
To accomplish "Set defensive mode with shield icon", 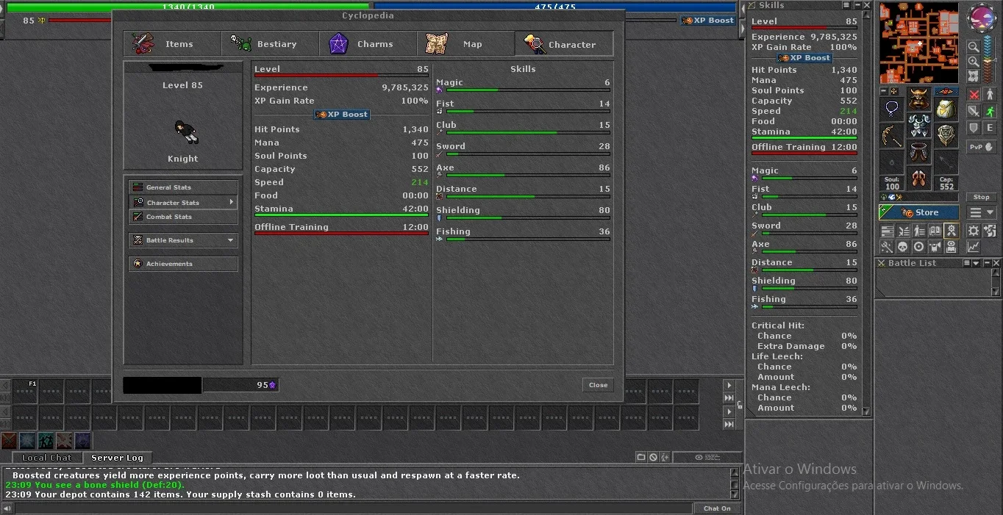I will [974, 128].
